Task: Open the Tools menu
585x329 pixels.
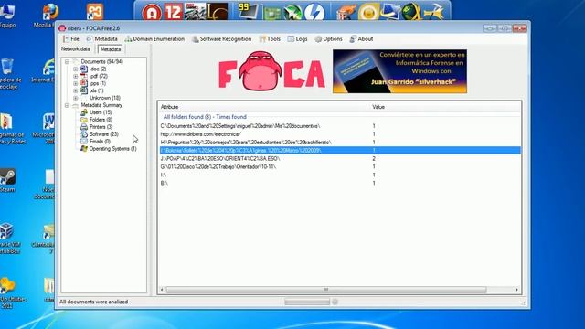Action: pos(270,38)
